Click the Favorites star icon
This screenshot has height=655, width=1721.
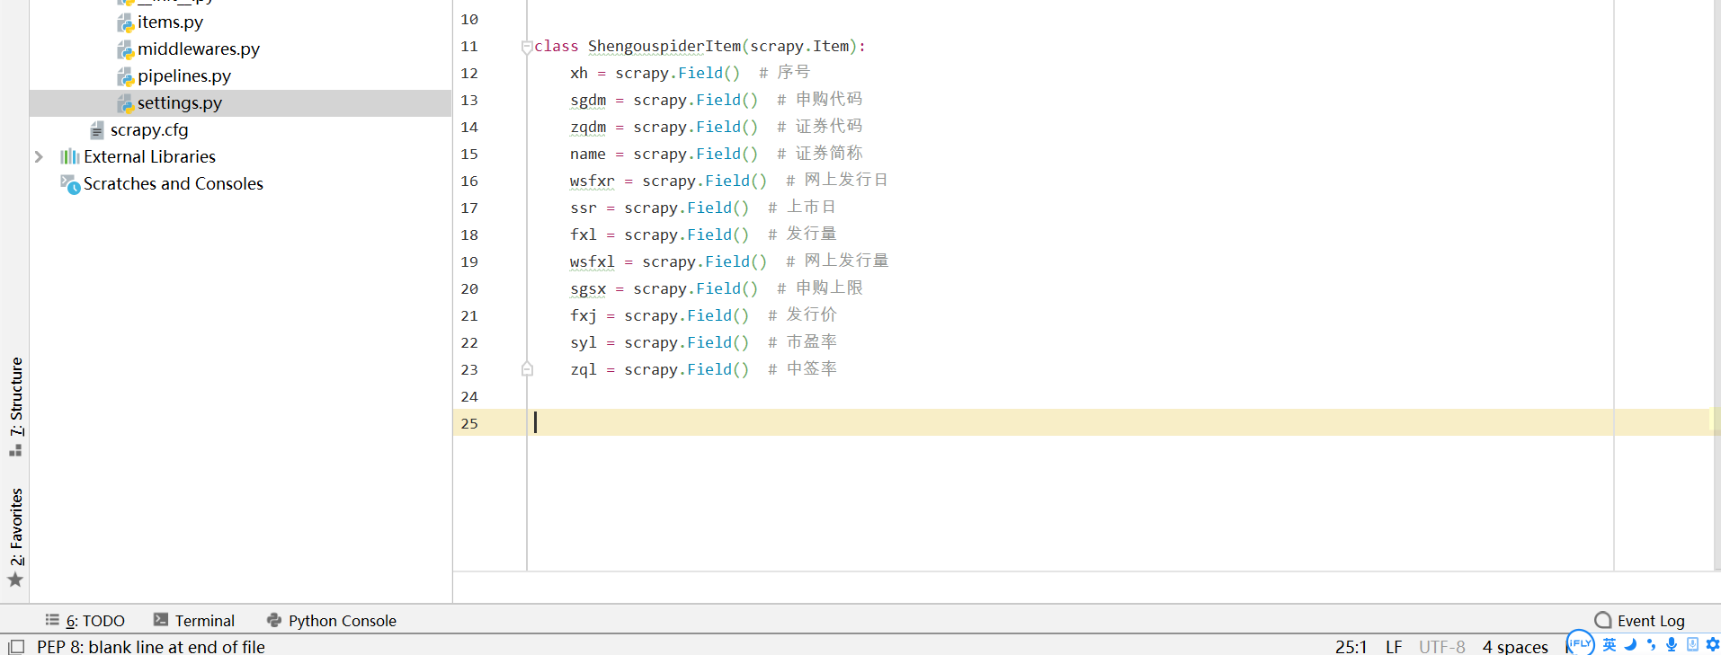click(15, 580)
